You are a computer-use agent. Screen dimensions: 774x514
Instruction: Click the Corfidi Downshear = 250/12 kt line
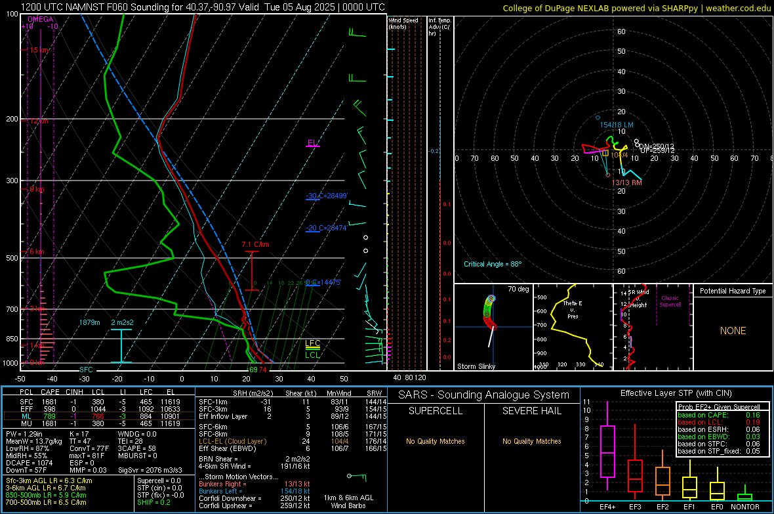255,498
